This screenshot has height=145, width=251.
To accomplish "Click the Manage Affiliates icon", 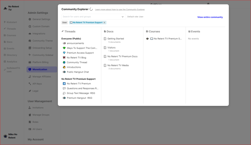I will click(30, 77).
